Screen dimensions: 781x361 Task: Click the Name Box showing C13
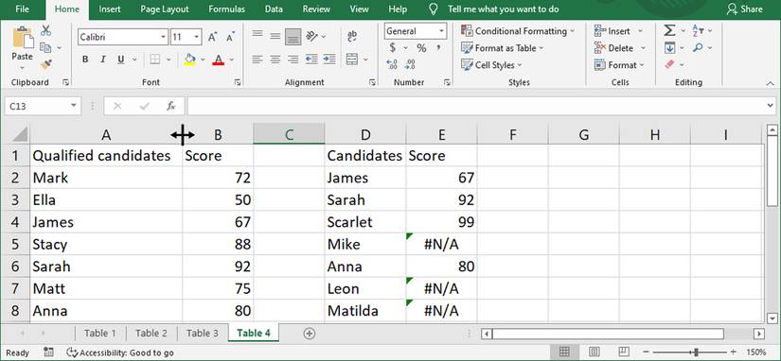[43, 106]
